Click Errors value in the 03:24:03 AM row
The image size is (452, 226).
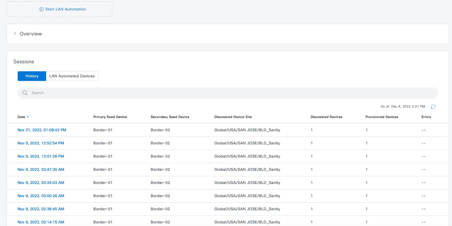pos(424,183)
